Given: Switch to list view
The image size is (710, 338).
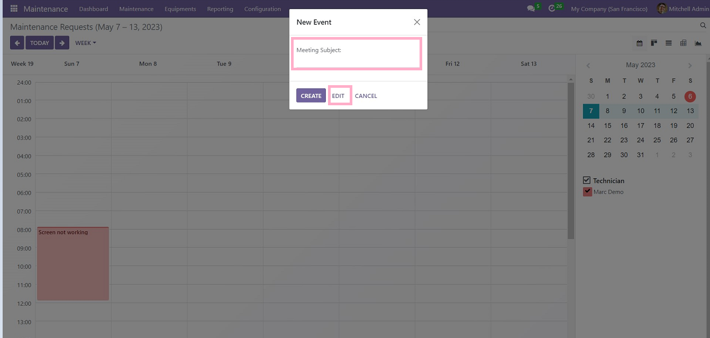Looking at the screenshot, I should 669,43.
